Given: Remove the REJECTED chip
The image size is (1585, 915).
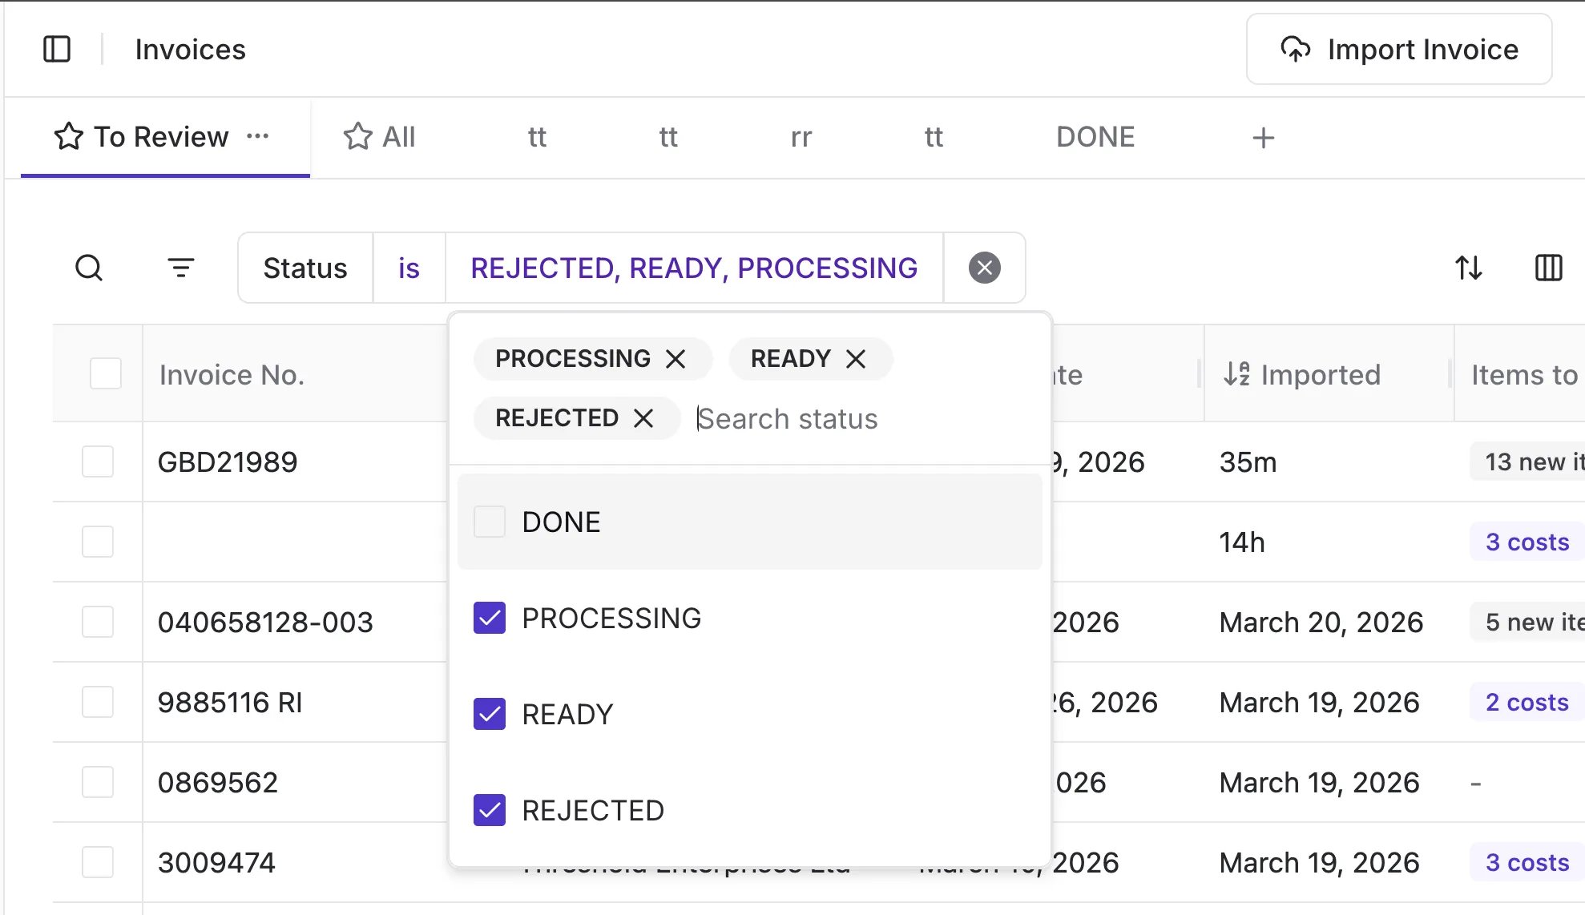Looking at the screenshot, I should (x=643, y=418).
